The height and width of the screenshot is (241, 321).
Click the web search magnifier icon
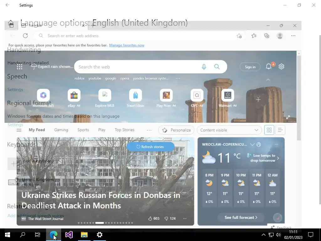[x=217, y=67]
